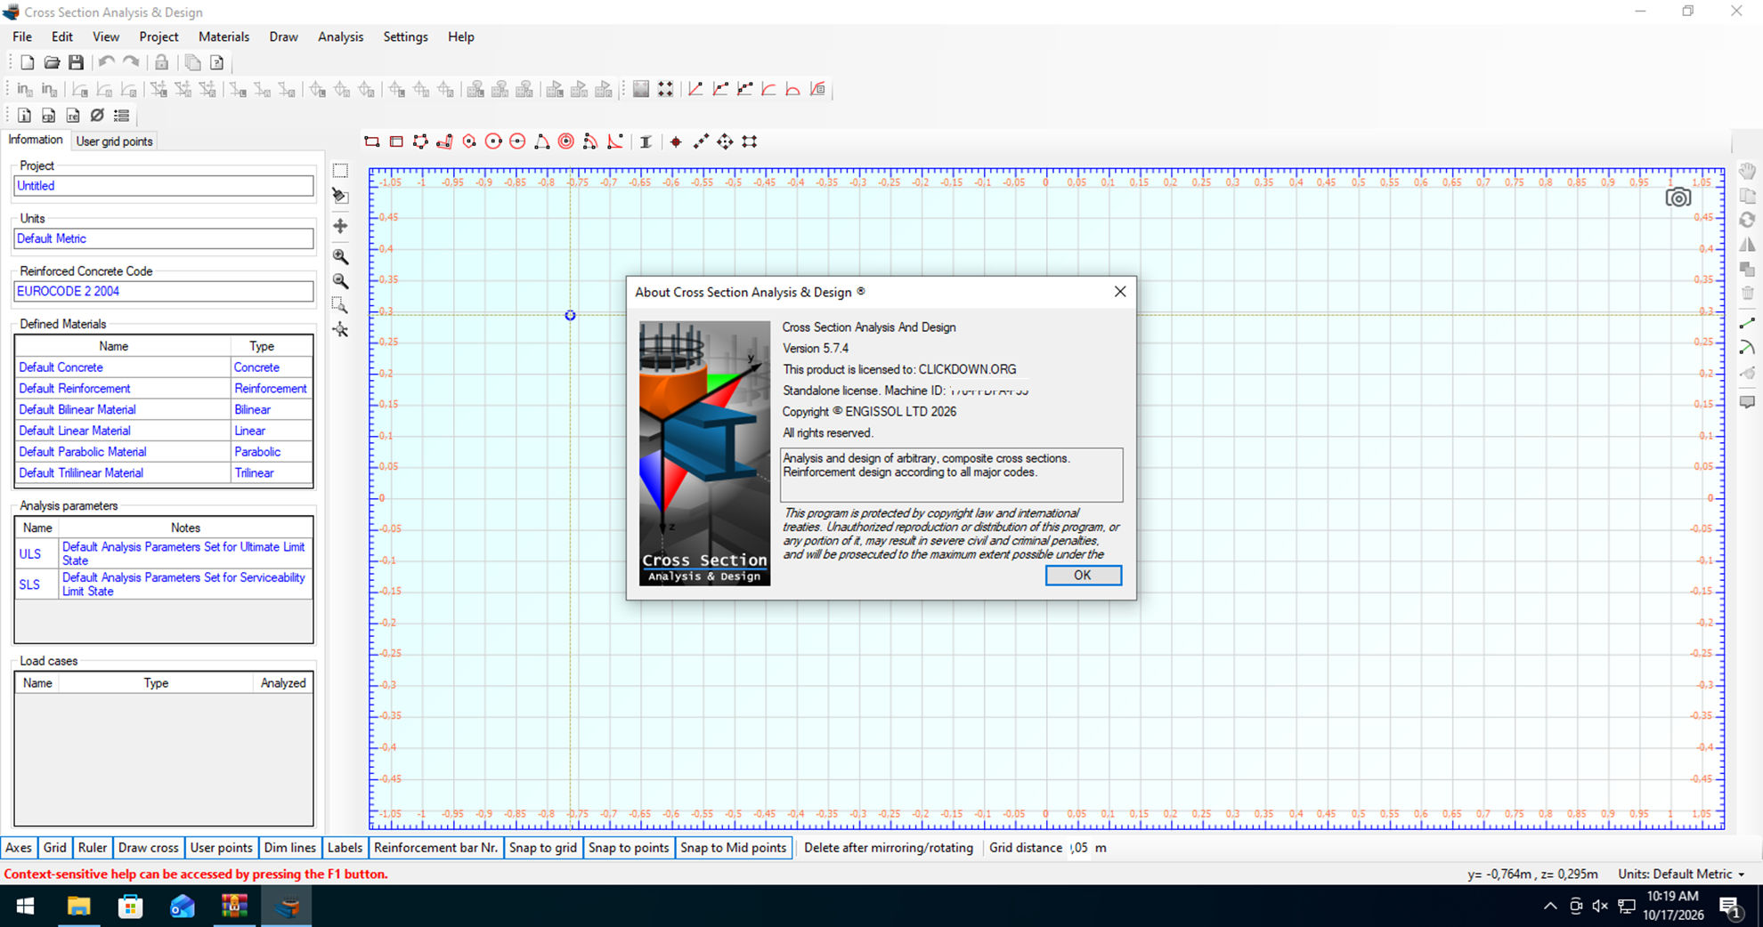Choose the I-beam standard steel section tool
This screenshot has height=927, width=1763.
pyautogui.click(x=646, y=141)
